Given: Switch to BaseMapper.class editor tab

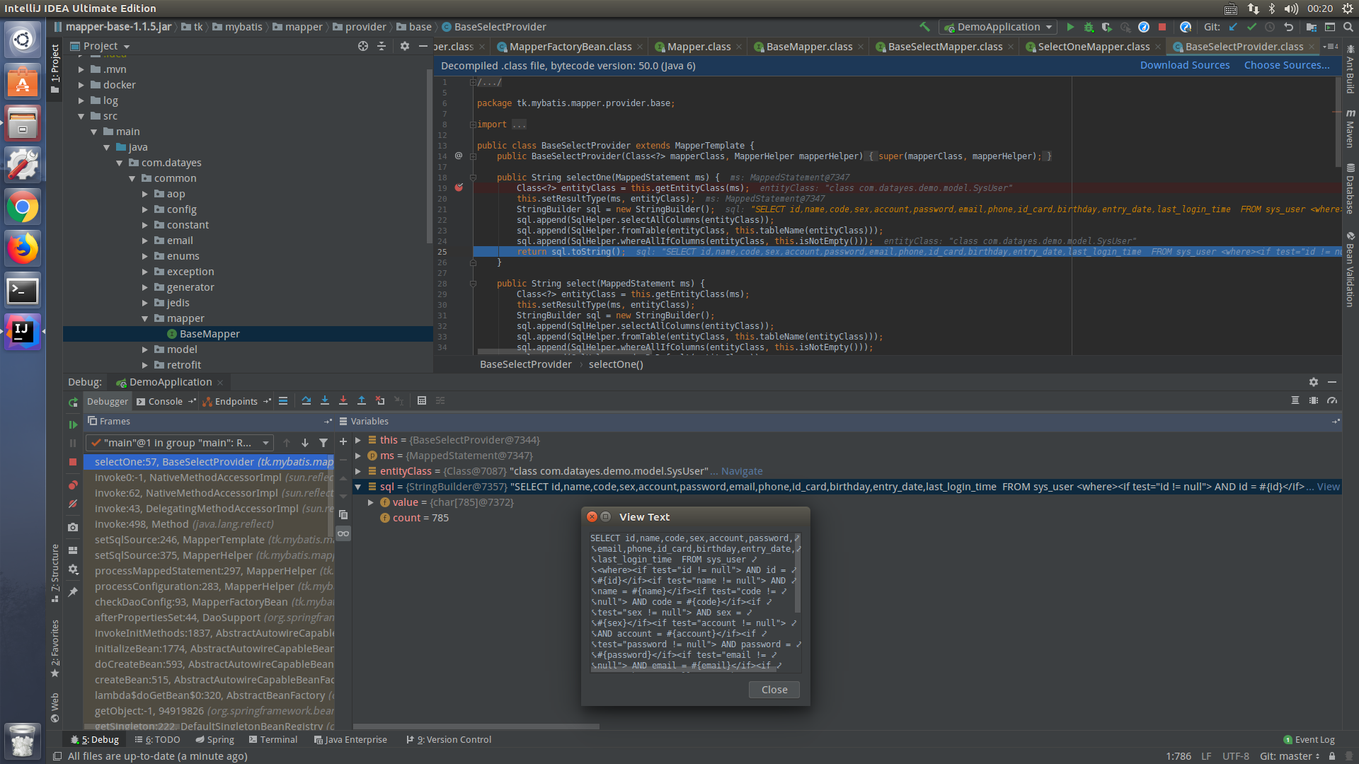Looking at the screenshot, I should 809,47.
